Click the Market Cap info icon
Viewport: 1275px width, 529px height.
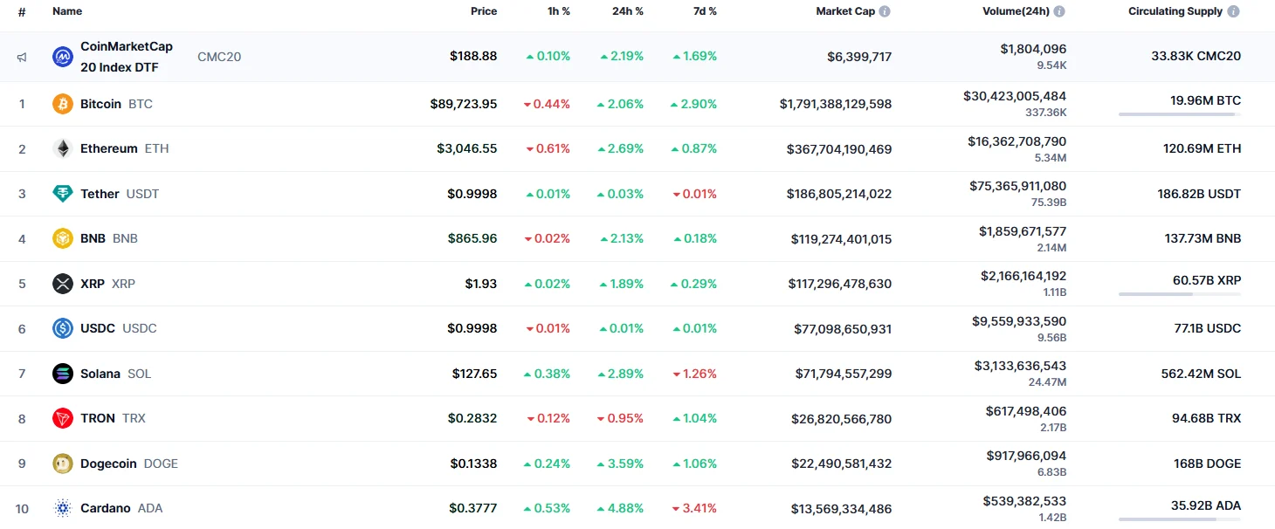pyautogui.click(x=885, y=11)
